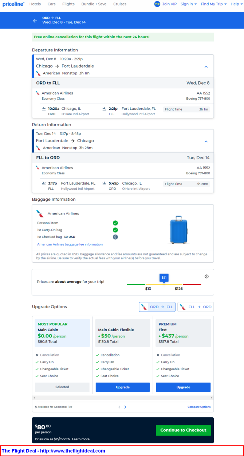Click the 1st Carry-On bag green check icon
244x456 pixels.
(x=115, y=230)
